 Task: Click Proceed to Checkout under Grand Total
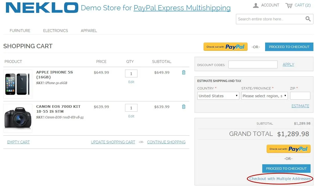(286, 168)
